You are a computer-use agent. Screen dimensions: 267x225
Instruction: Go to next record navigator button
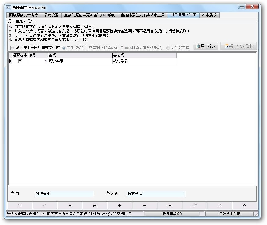[70, 205]
